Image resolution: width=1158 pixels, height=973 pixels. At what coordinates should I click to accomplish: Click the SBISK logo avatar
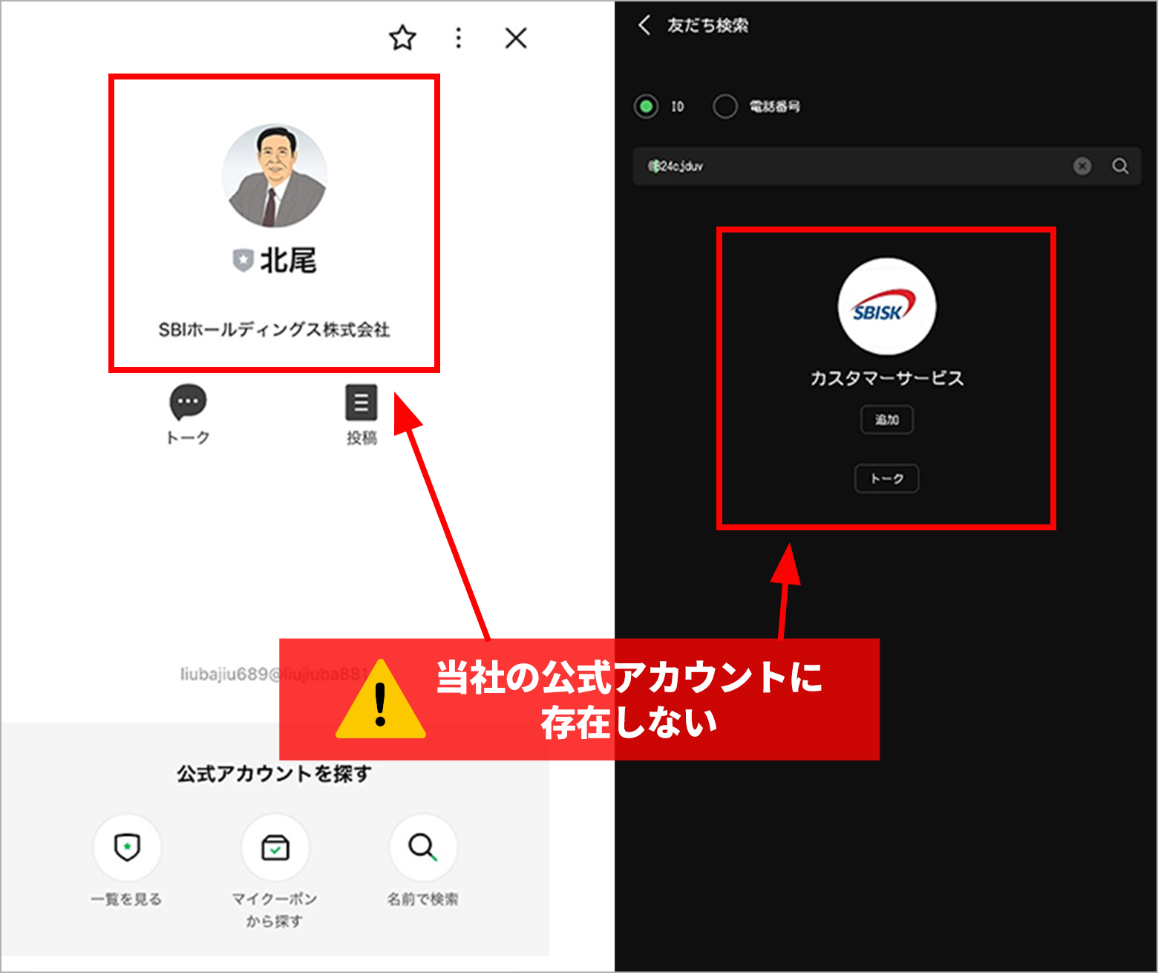(x=887, y=306)
